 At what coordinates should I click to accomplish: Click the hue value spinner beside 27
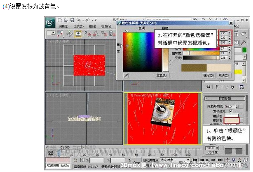point(230,48)
